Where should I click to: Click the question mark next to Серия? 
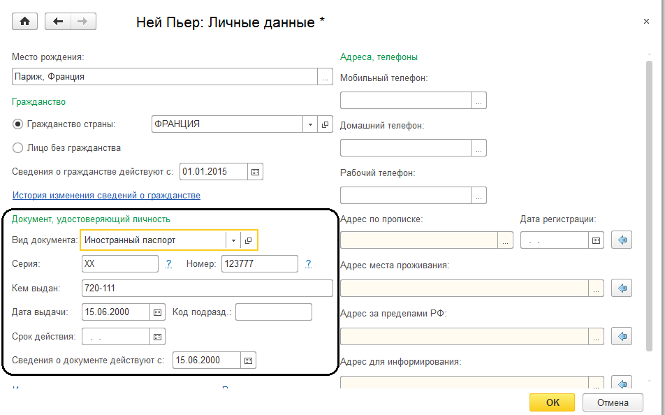tap(169, 264)
